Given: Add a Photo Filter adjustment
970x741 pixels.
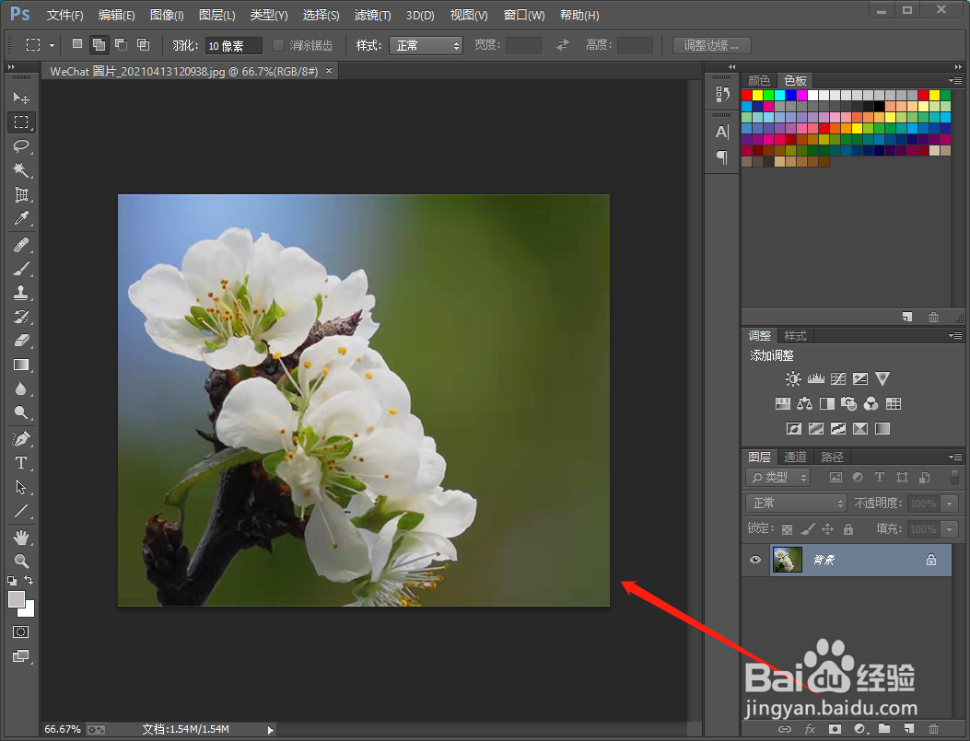Looking at the screenshot, I should coord(848,404).
